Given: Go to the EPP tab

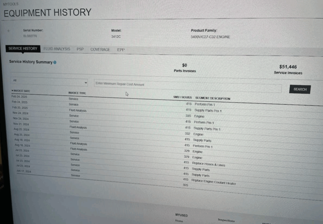Looking at the screenshot, I should [121, 50].
